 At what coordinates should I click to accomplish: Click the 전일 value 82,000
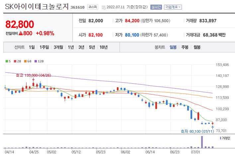(96, 21)
